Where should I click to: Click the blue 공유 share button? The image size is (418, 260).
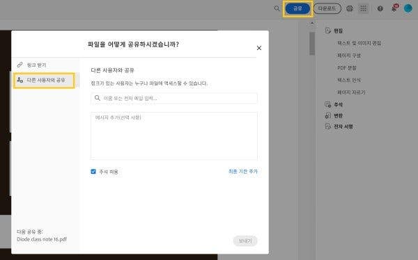pyautogui.click(x=297, y=9)
